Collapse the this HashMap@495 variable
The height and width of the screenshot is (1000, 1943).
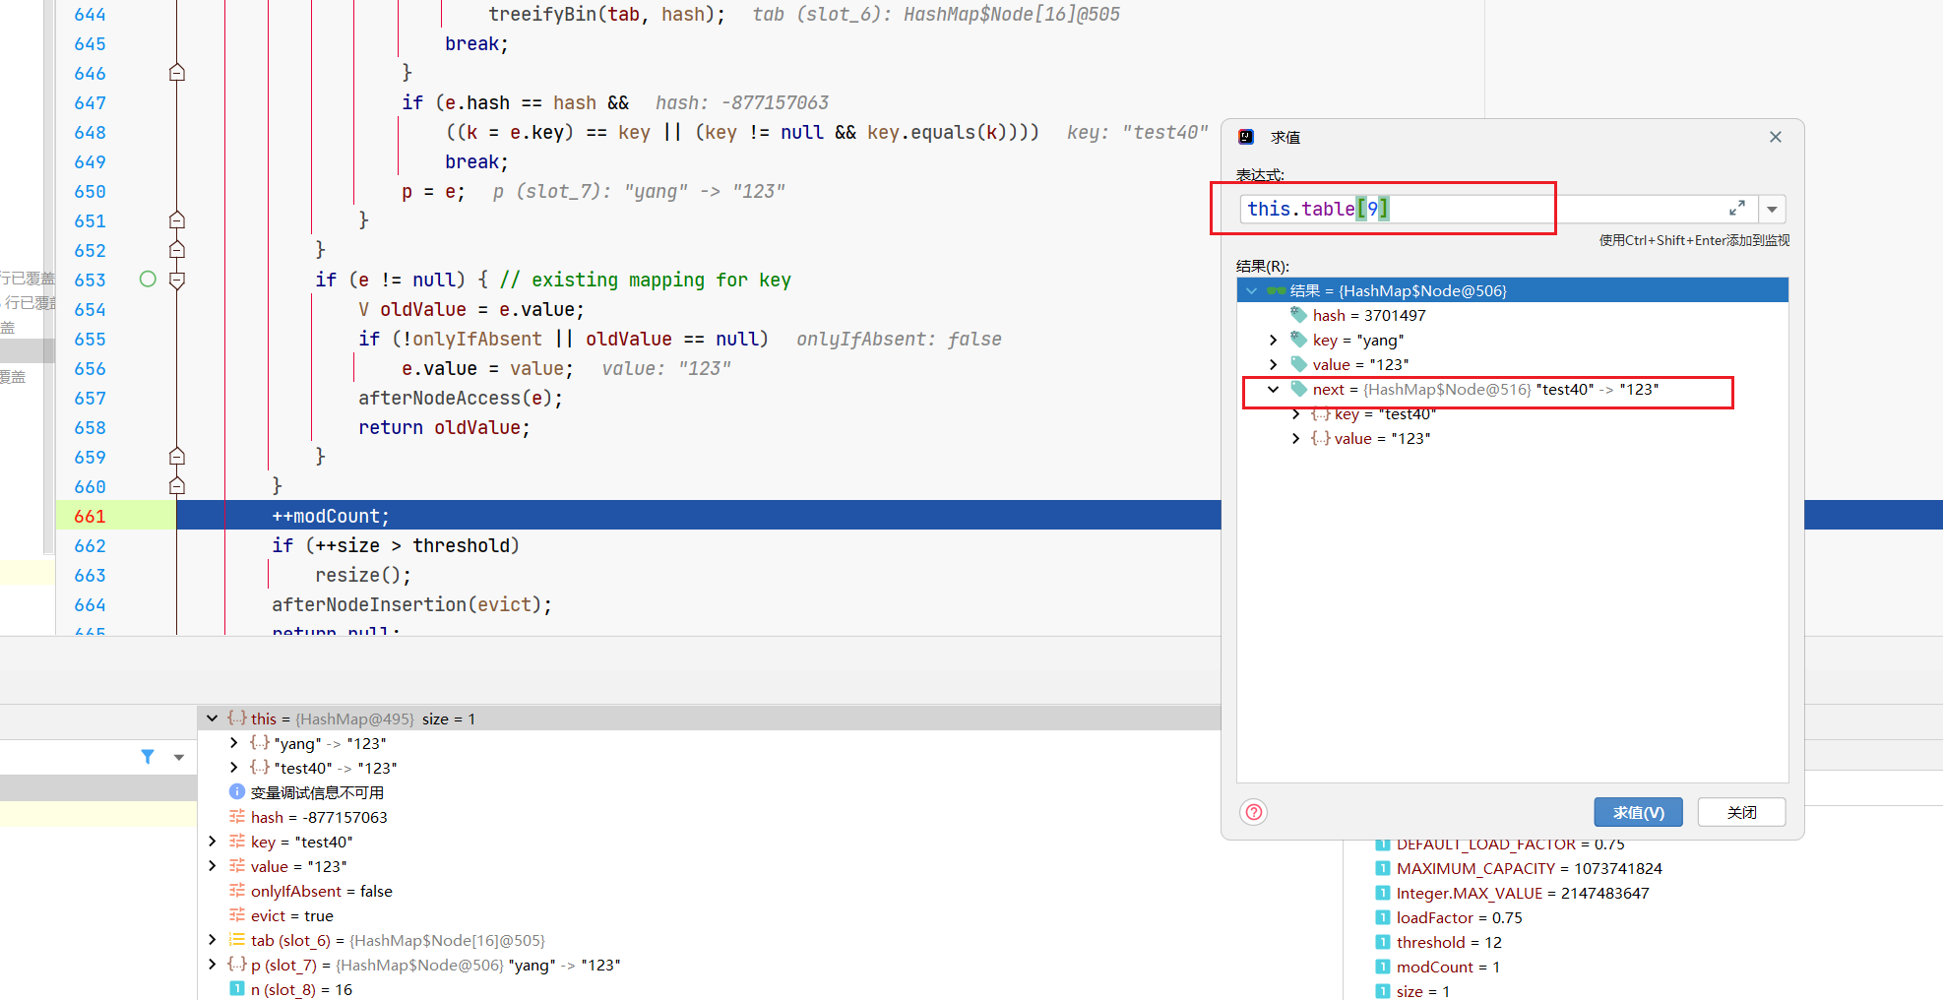pyautogui.click(x=212, y=719)
